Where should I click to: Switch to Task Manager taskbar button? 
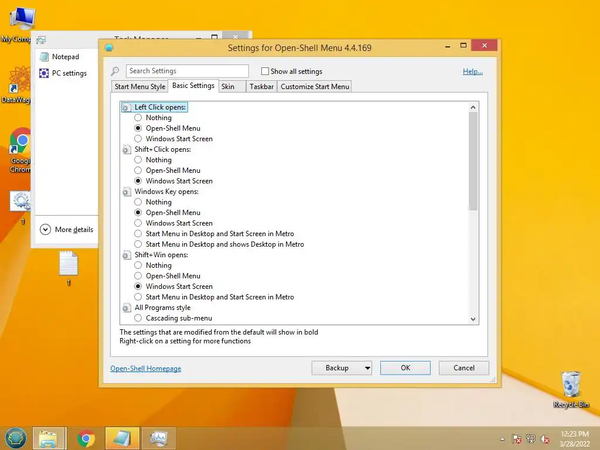coord(158,438)
